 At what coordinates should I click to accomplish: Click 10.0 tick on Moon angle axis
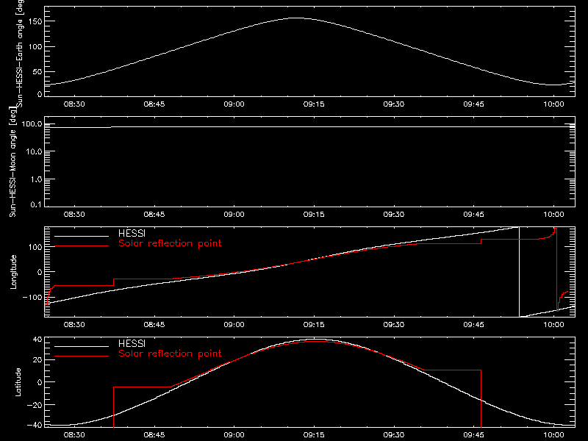tap(34, 151)
